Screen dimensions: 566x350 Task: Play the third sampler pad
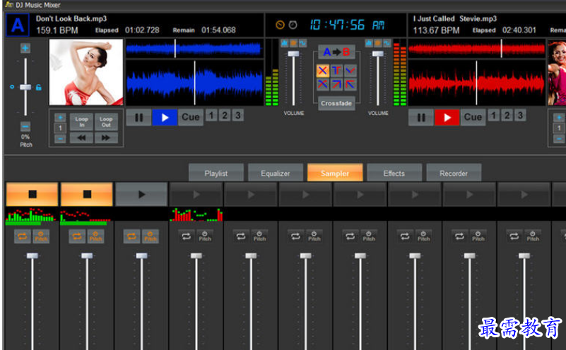(141, 194)
